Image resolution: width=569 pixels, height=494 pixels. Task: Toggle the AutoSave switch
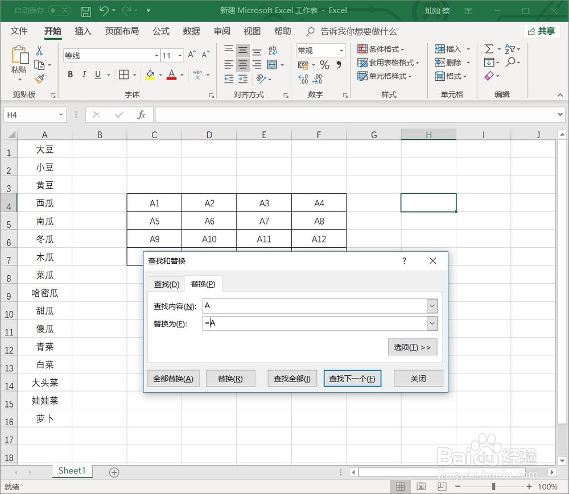click(60, 10)
